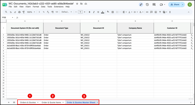Toggle bold formatting
The height and width of the screenshot is (105, 195).
[x=89, y=12]
